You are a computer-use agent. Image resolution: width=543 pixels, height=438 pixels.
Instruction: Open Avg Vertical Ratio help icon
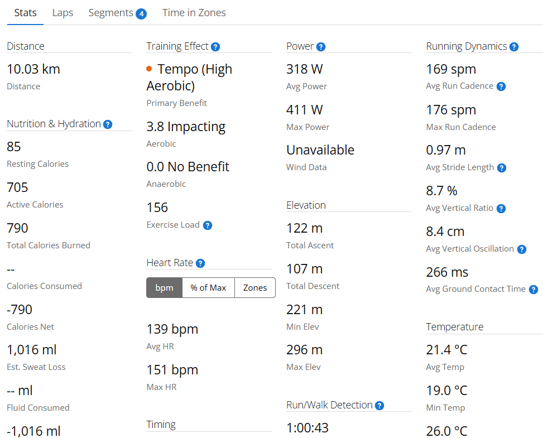click(x=501, y=209)
